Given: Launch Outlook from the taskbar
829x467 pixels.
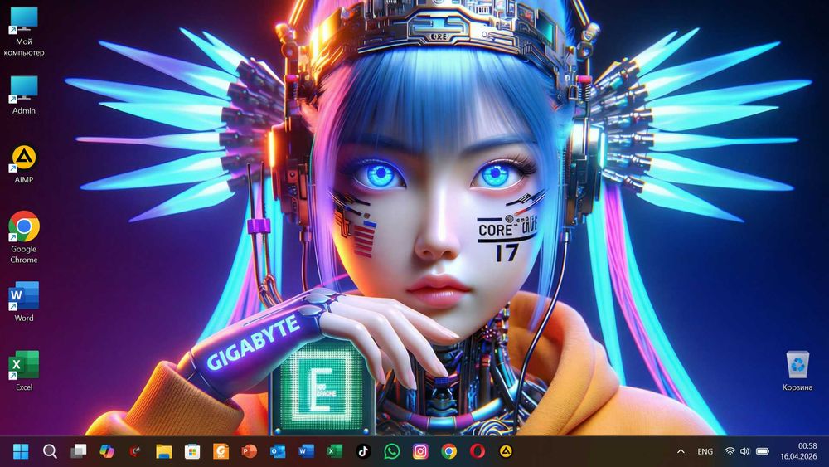Looking at the screenshot, I should 278,451.
